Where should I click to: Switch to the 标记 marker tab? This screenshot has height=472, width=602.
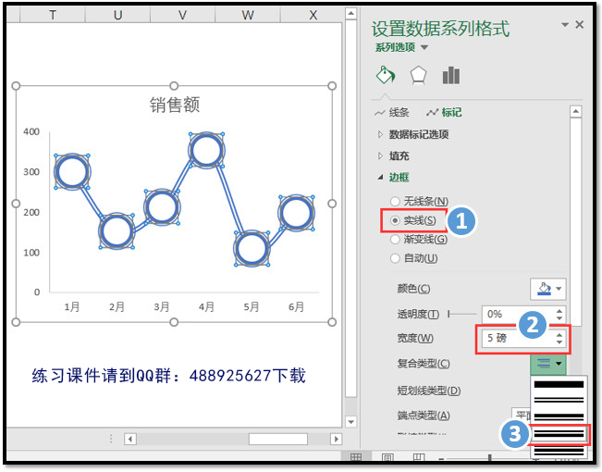pos(444,112)
